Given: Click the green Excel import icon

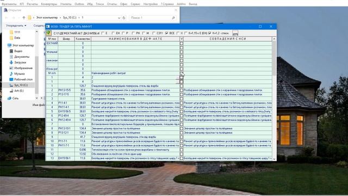Looking at the screenshot, I should (48, 33).
